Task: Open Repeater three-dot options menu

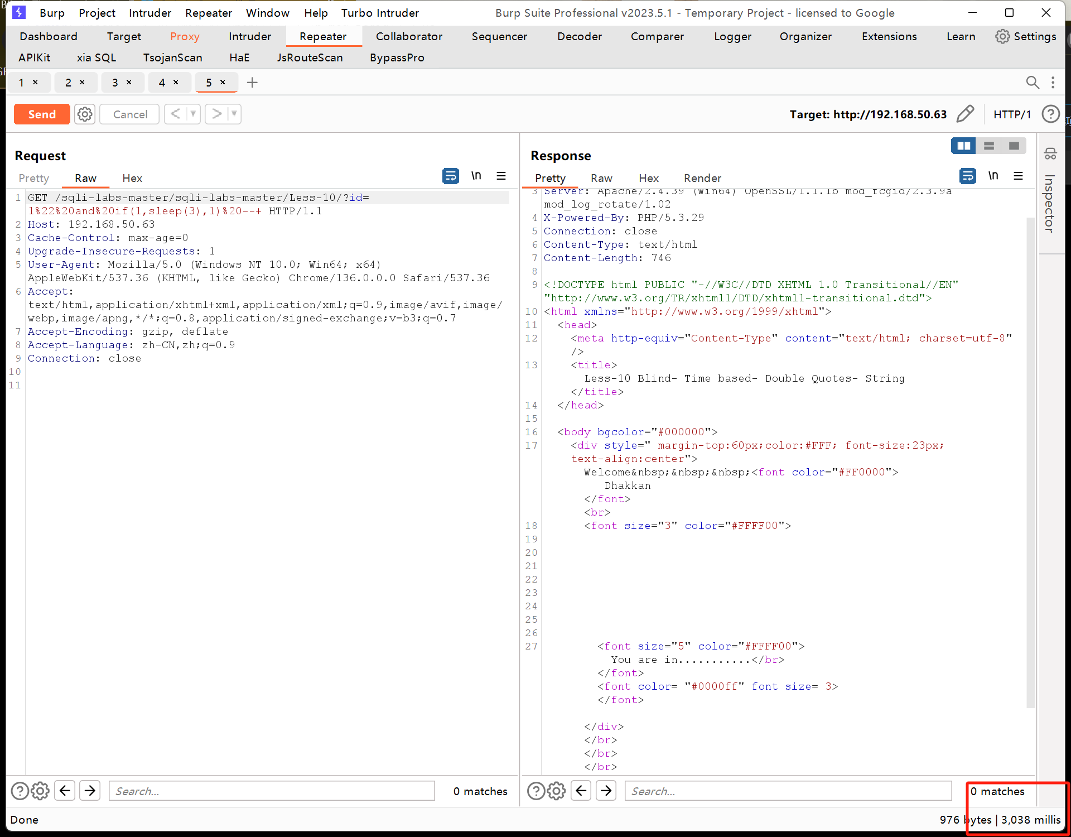Action: pos(1053,83)
